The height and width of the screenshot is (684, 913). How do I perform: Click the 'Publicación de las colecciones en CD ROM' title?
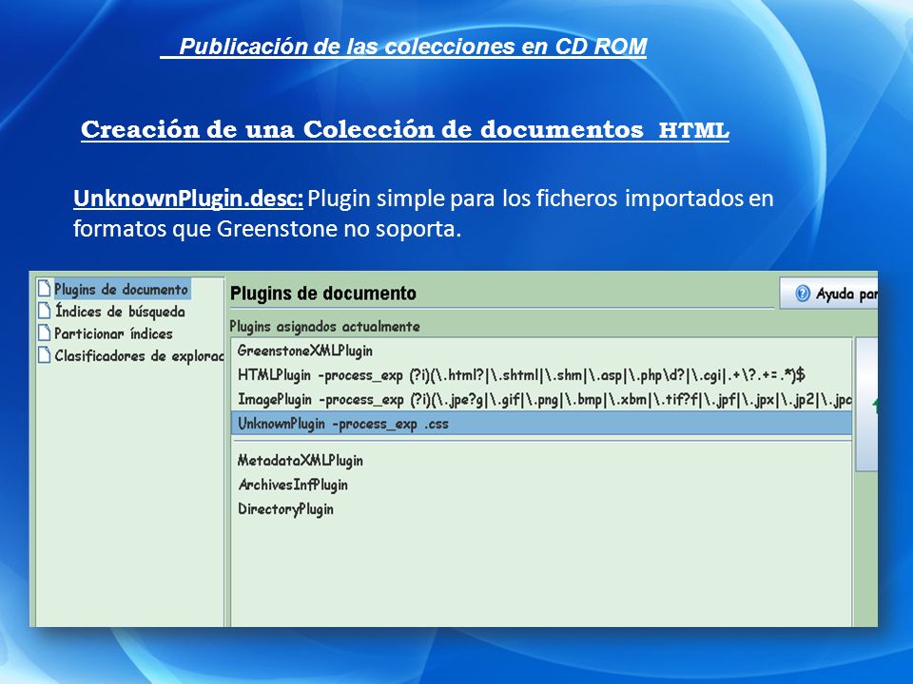pos(413,46)
